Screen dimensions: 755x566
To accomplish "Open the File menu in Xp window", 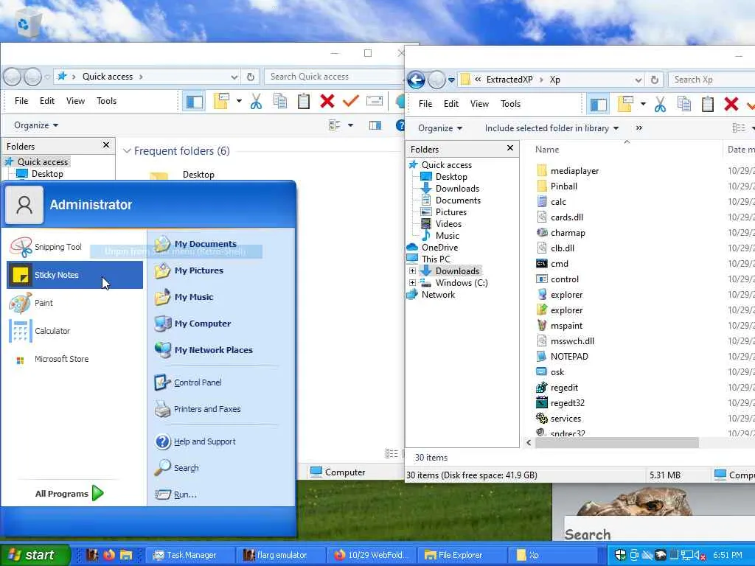I will [425, 104].
